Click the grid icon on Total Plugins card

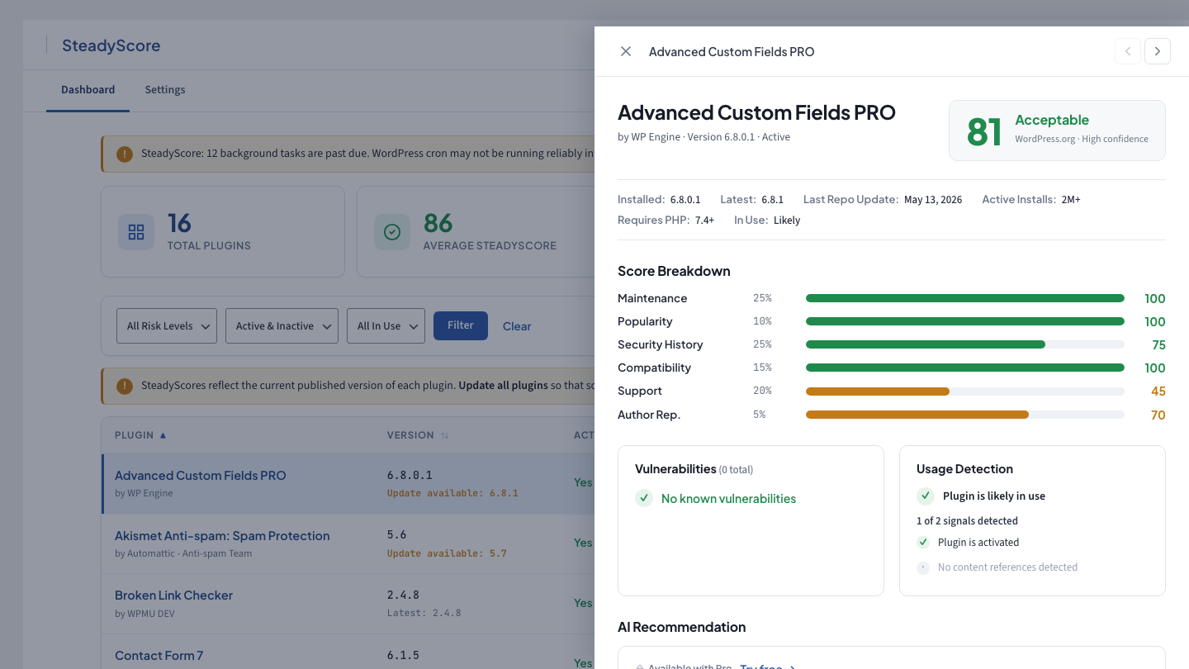pos(136,232)
